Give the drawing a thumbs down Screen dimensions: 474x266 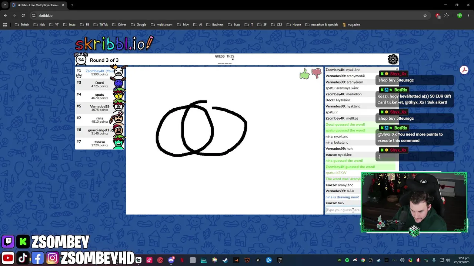pyautogui.click(x=317, y=74)
